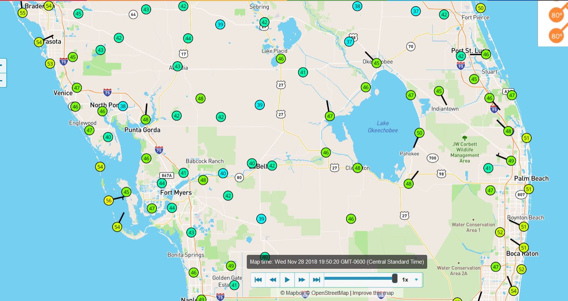Click the orange 80° panel in corner
Screen dimensions: 568x301
point(556,15)
